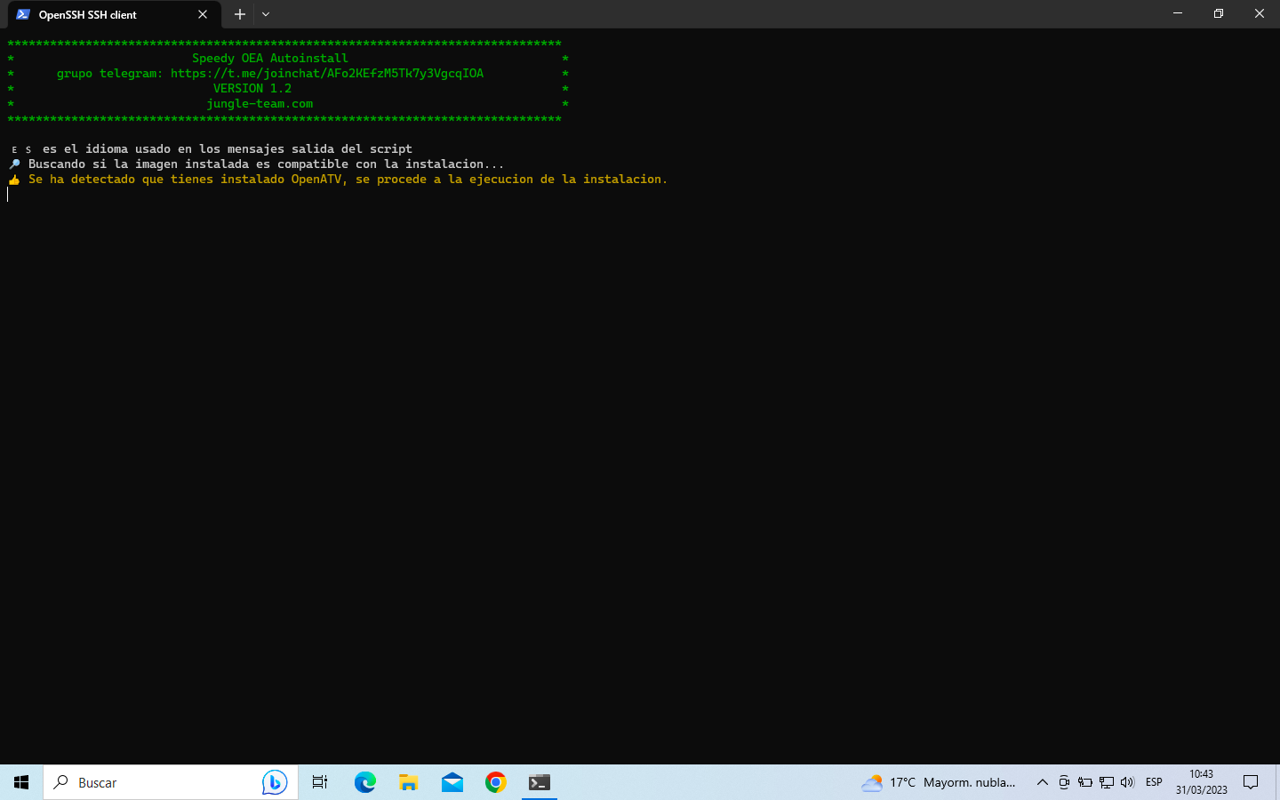
Task: Open the Windows Start menu
Action: point(21,782)
